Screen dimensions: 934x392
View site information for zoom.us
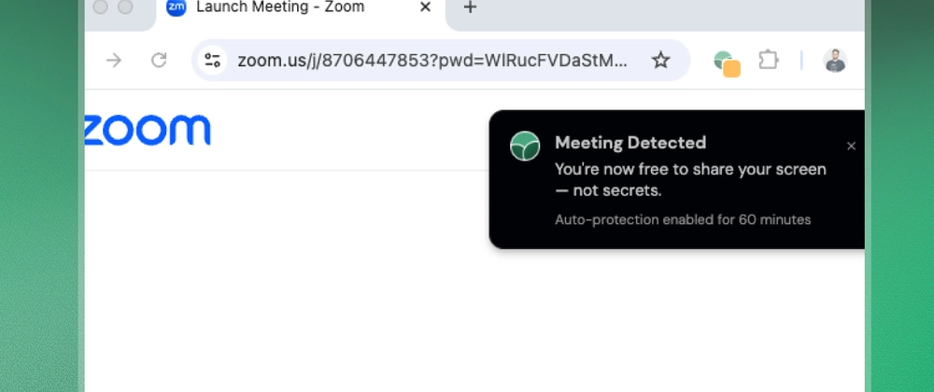pyautogui.click(x=213, y=60)
